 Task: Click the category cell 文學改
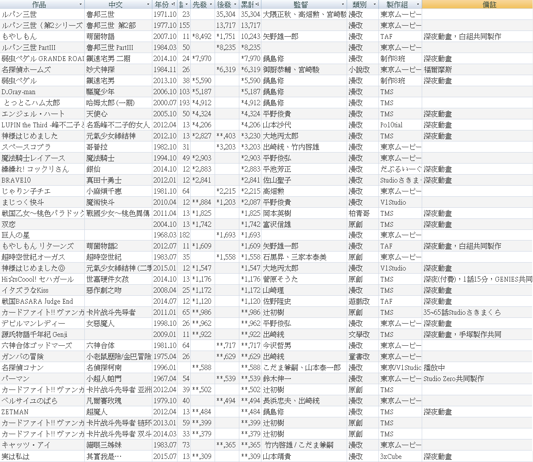pyautogui.click(x=363, y=334)
